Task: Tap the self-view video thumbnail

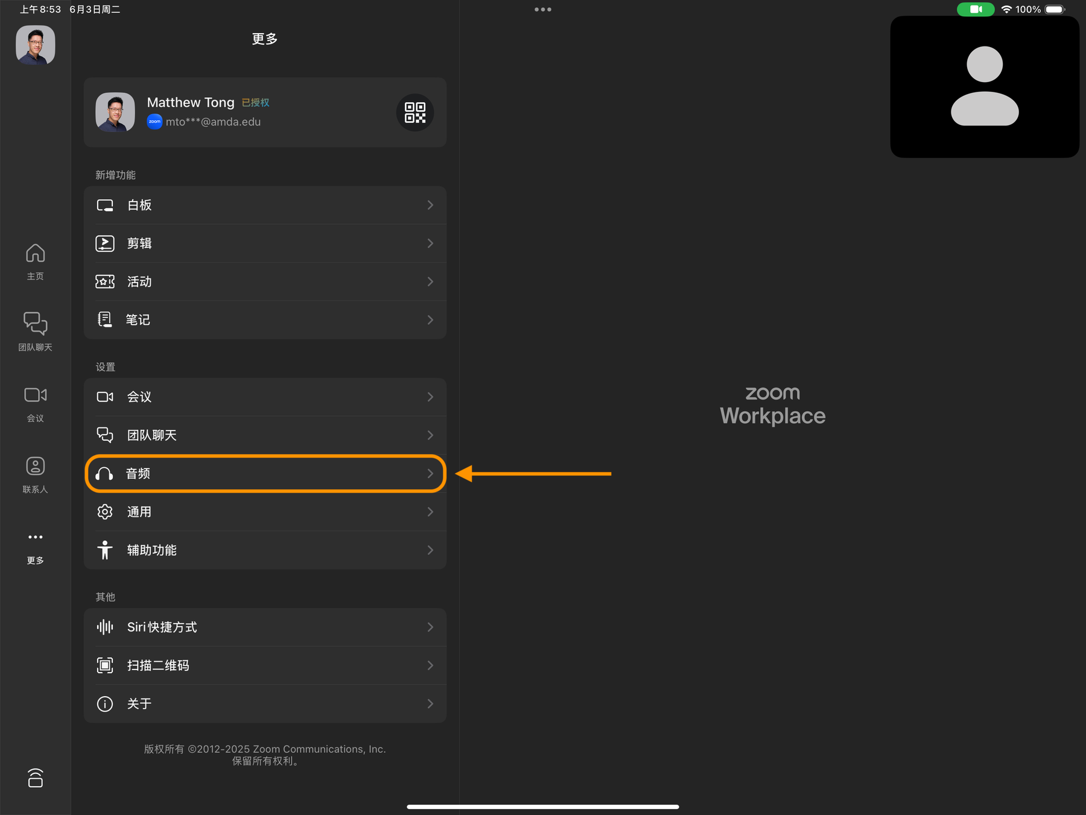Action: 984,87
